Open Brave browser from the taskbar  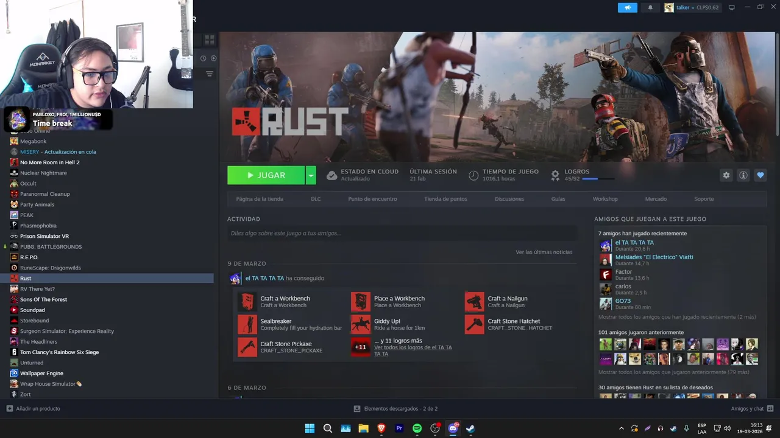point(381,428)
